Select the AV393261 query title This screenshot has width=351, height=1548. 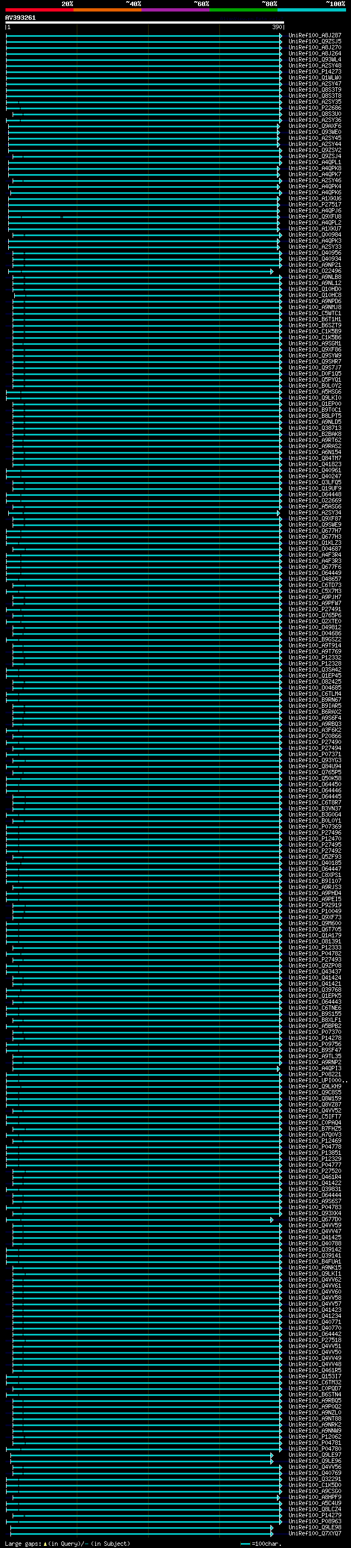pos(20,18)
